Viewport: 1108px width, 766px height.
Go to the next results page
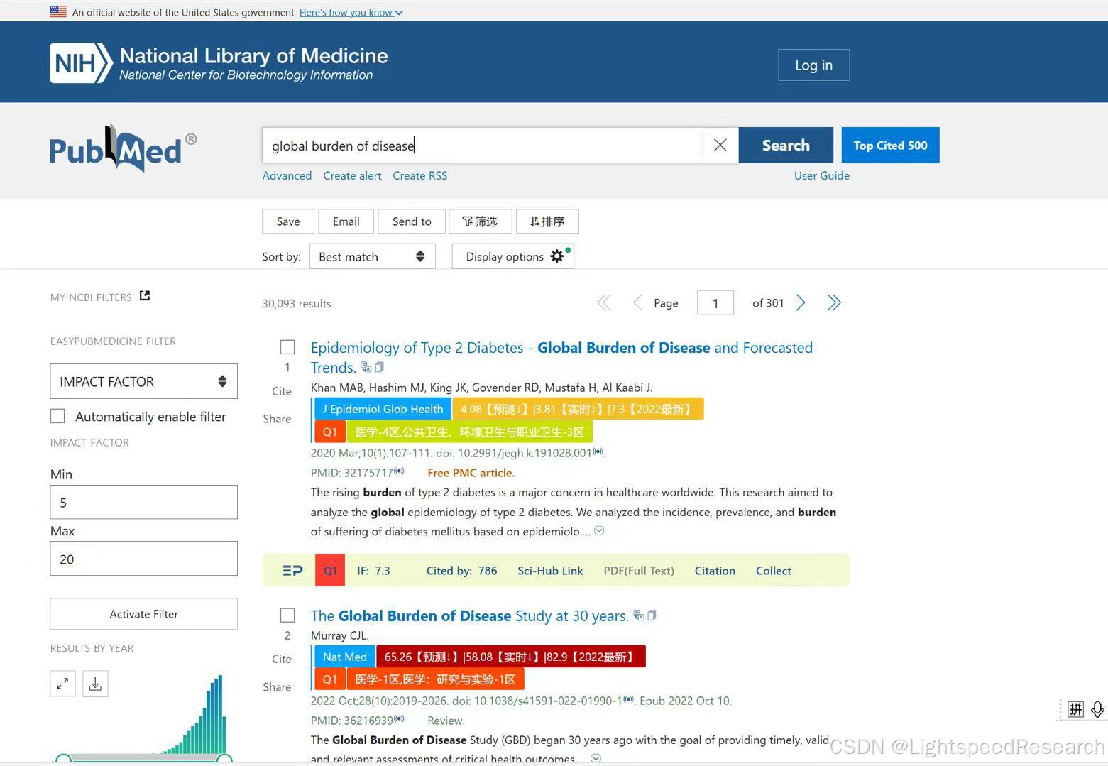[801, 303]
